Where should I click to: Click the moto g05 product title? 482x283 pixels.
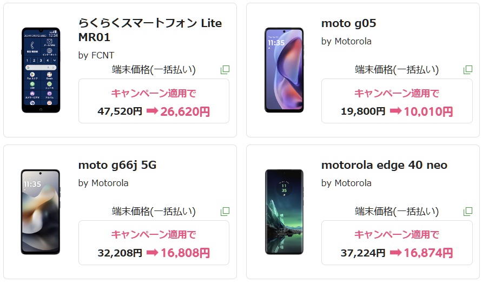[x=348, y=23]
